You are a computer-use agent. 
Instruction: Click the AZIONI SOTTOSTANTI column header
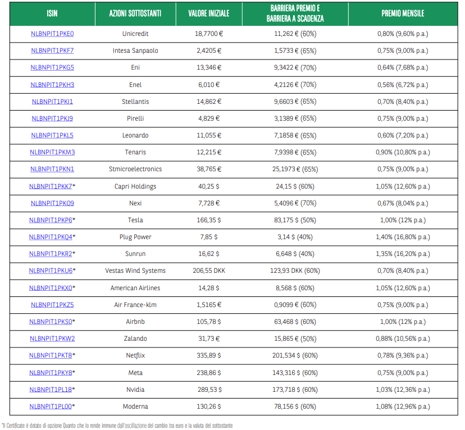tap(135, 13)
